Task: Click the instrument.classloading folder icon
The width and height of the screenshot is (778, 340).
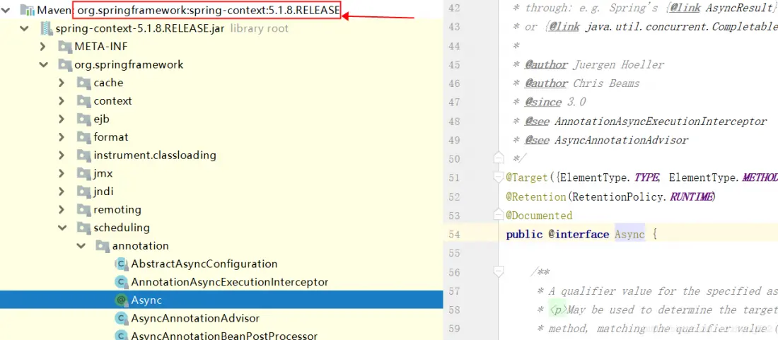Action: click(84, 155)
